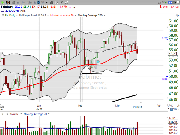Expand the Moving Average 200 dropdown arrow
Viewport: 180px width, 135px height.
tap(104, 15)
